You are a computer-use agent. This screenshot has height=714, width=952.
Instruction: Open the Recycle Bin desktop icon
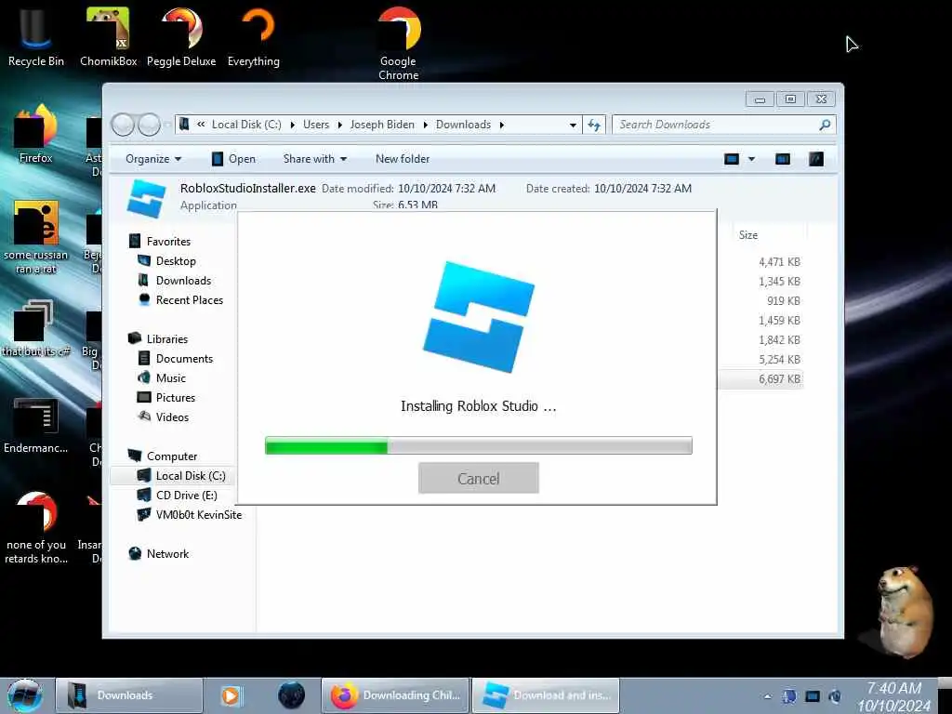point(36,37)
